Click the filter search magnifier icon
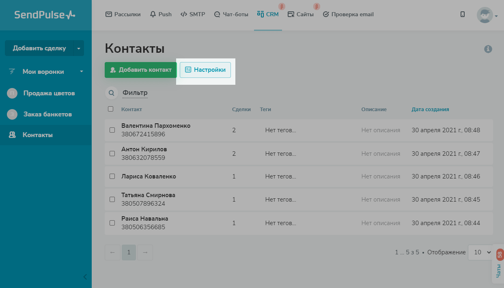Screen dimensions: 504x288 111,93
